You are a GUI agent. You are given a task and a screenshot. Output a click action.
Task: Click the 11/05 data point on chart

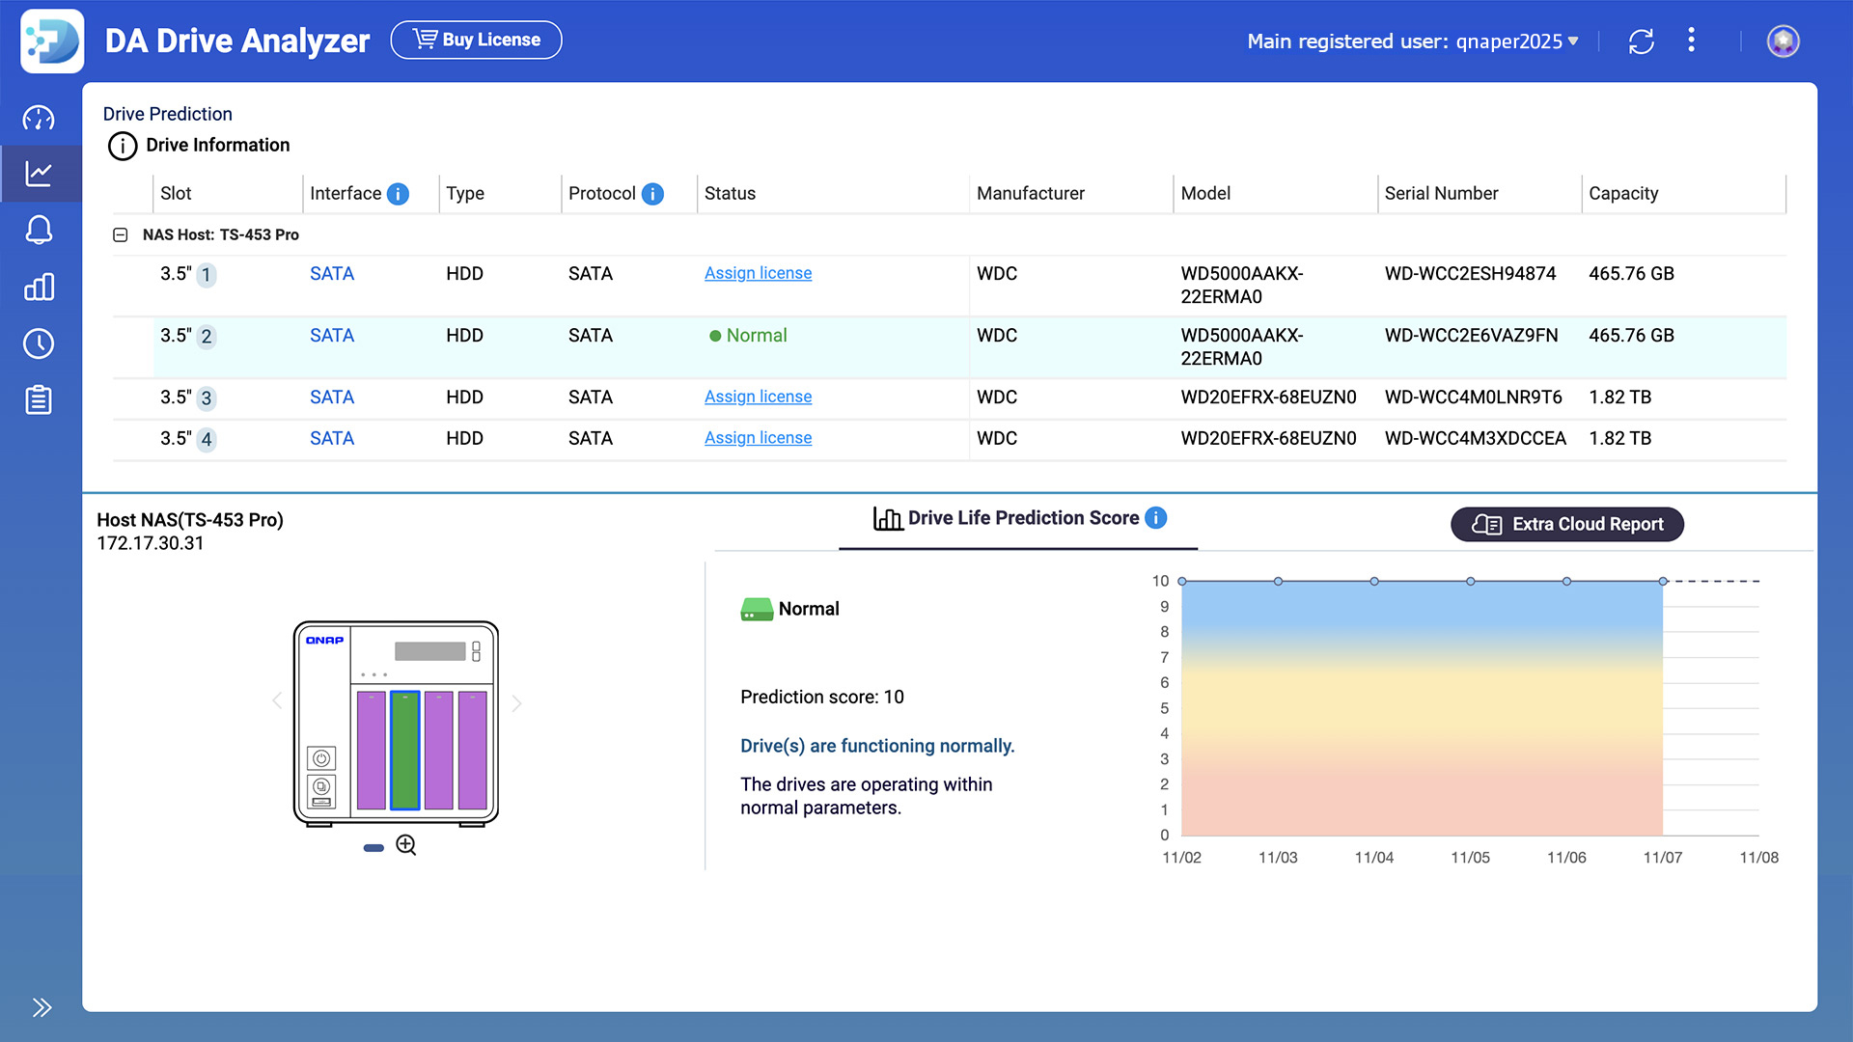1470,582
